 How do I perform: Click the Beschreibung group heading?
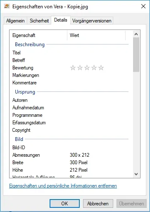click(x=30, y=44)
